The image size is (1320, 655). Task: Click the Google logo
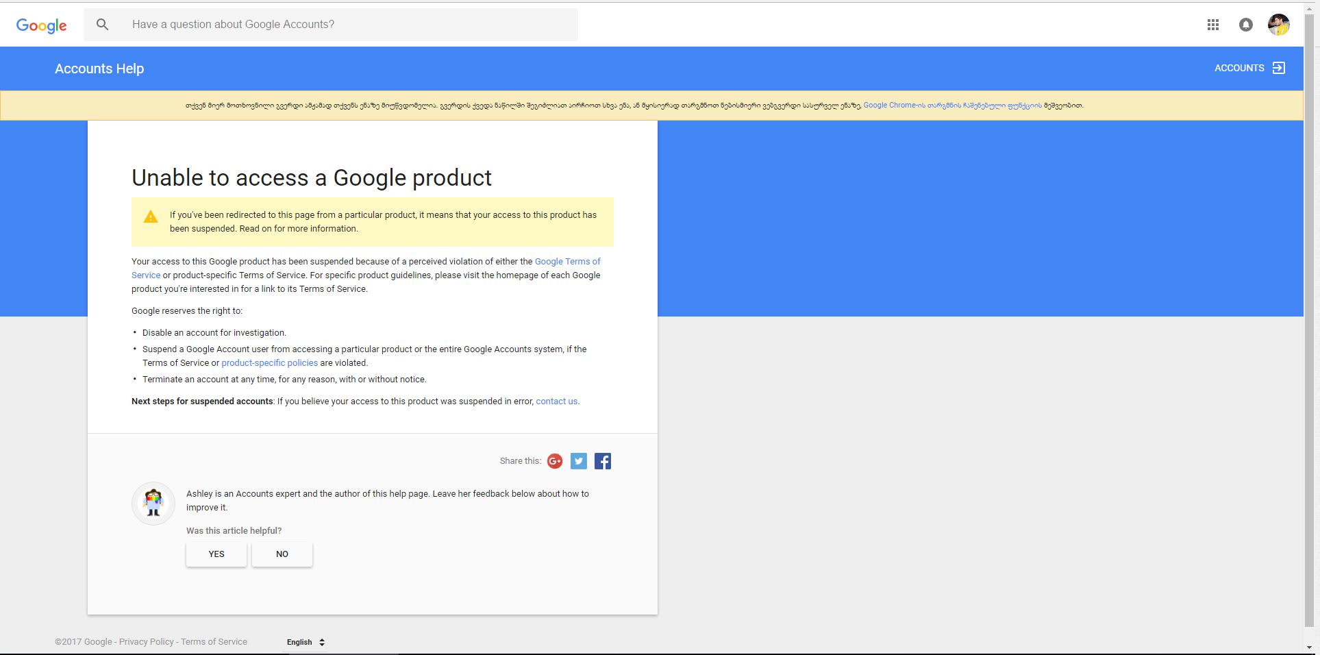pyautogui.click(x=41, y=25)
